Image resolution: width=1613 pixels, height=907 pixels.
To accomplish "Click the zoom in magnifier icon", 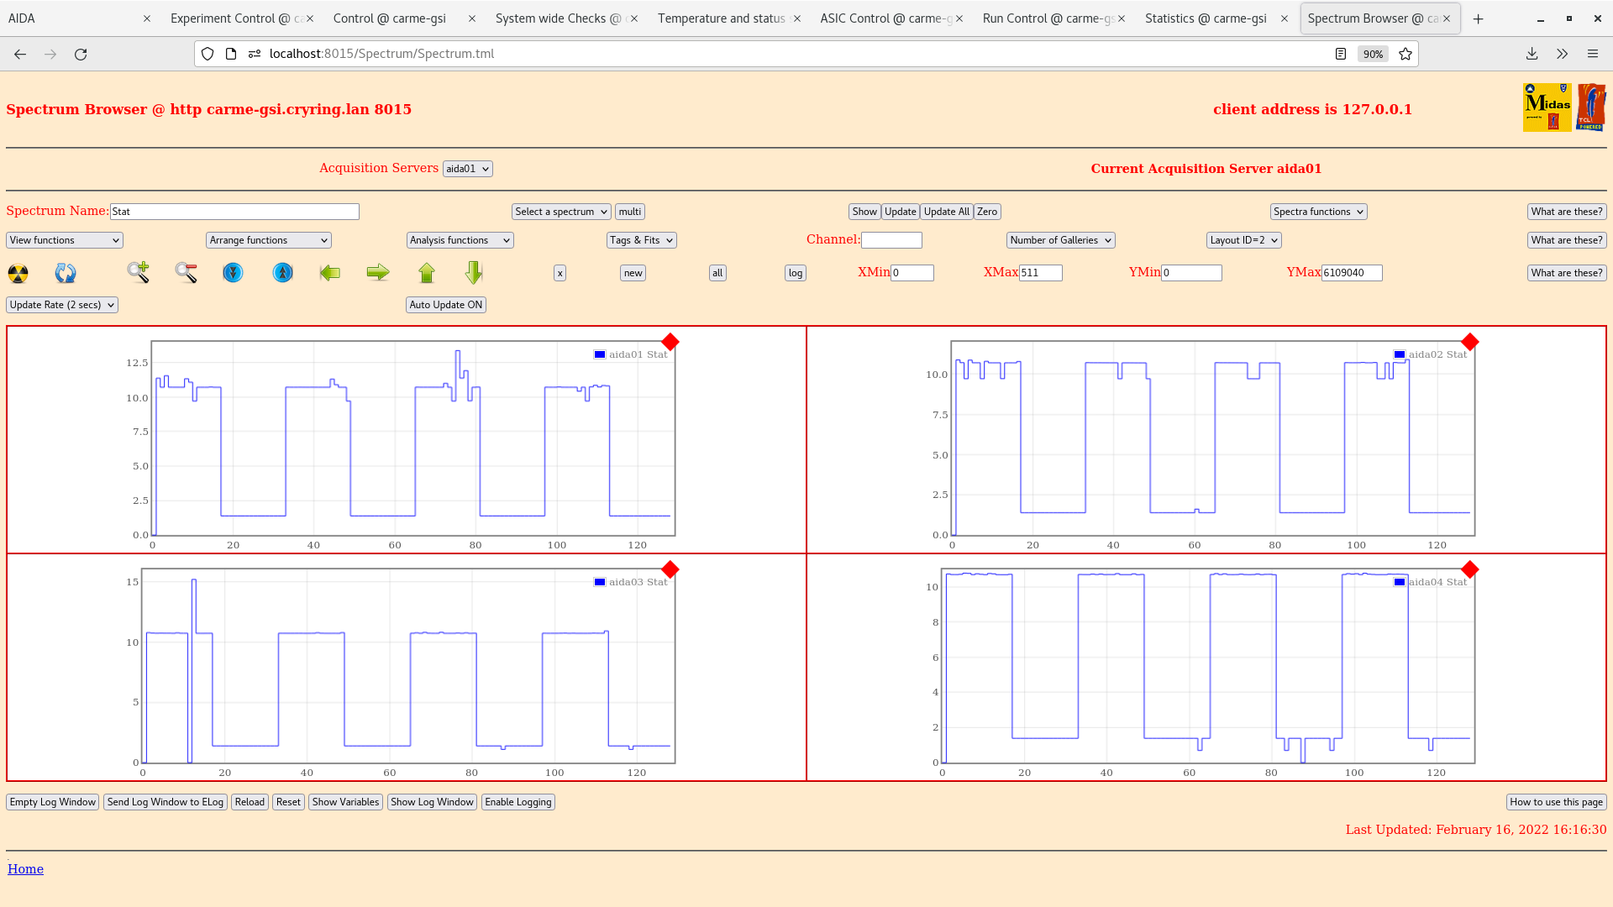I will coord(139,272).
